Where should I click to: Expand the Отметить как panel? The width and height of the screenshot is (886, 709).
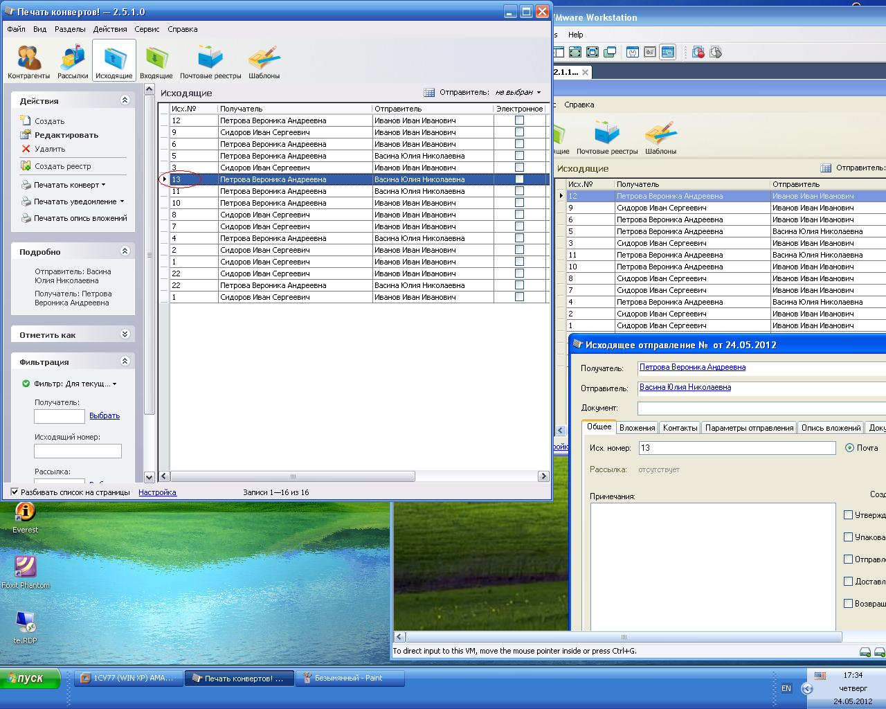point(125,334)
